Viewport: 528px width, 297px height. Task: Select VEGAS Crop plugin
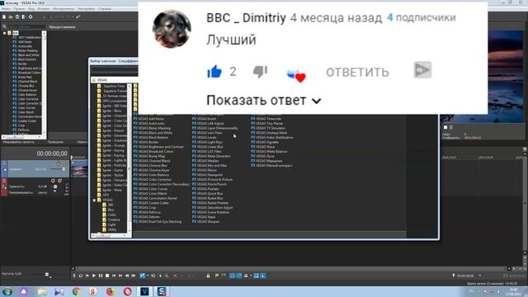(145, 208)
